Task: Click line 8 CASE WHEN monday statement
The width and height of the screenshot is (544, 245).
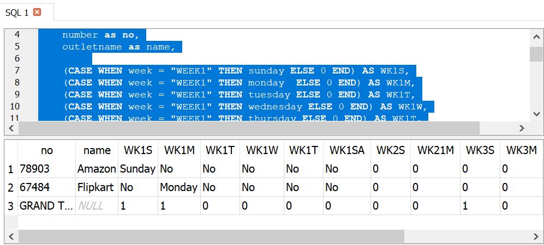Action: pyautogui.click(x=240, y=83)
